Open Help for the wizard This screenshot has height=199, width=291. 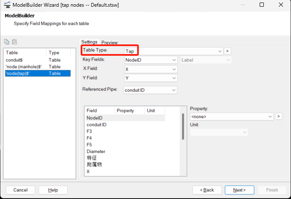53,190
